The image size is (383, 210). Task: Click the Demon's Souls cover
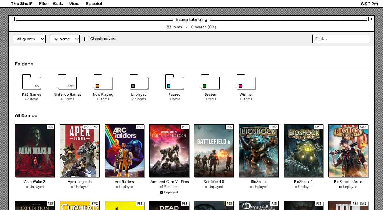[x=259, y=206]
